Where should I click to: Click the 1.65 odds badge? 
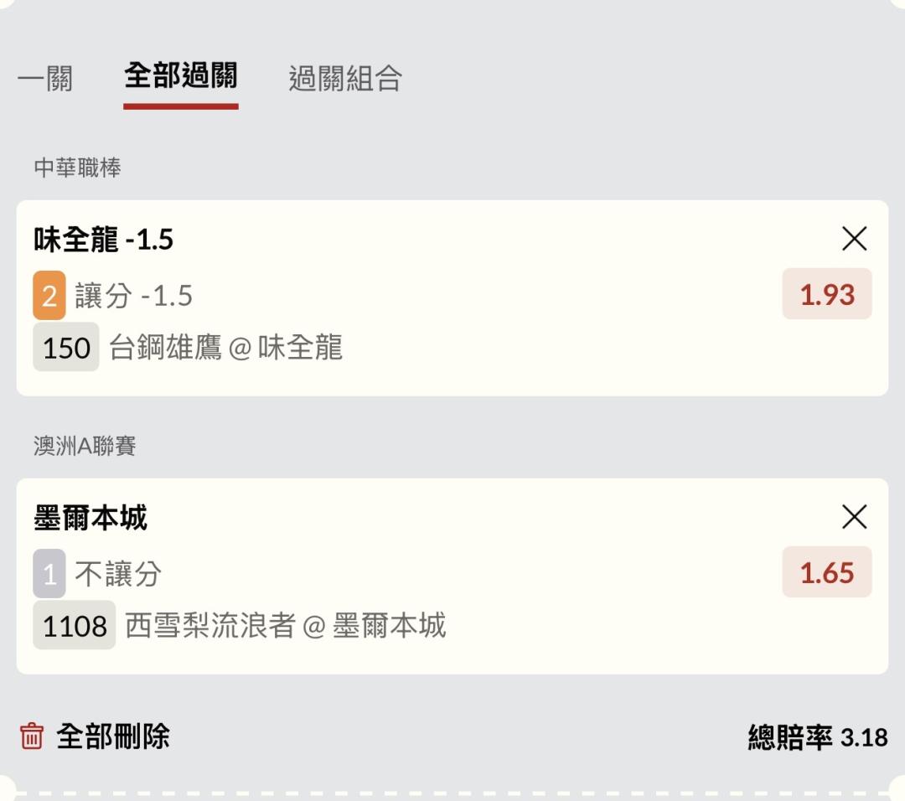826,572
